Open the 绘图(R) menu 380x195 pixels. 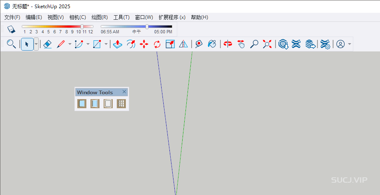[x=100, y=17]
